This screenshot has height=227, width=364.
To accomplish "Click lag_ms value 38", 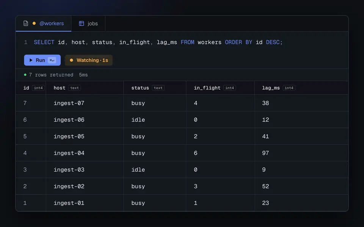I will (x=265, y=103).
